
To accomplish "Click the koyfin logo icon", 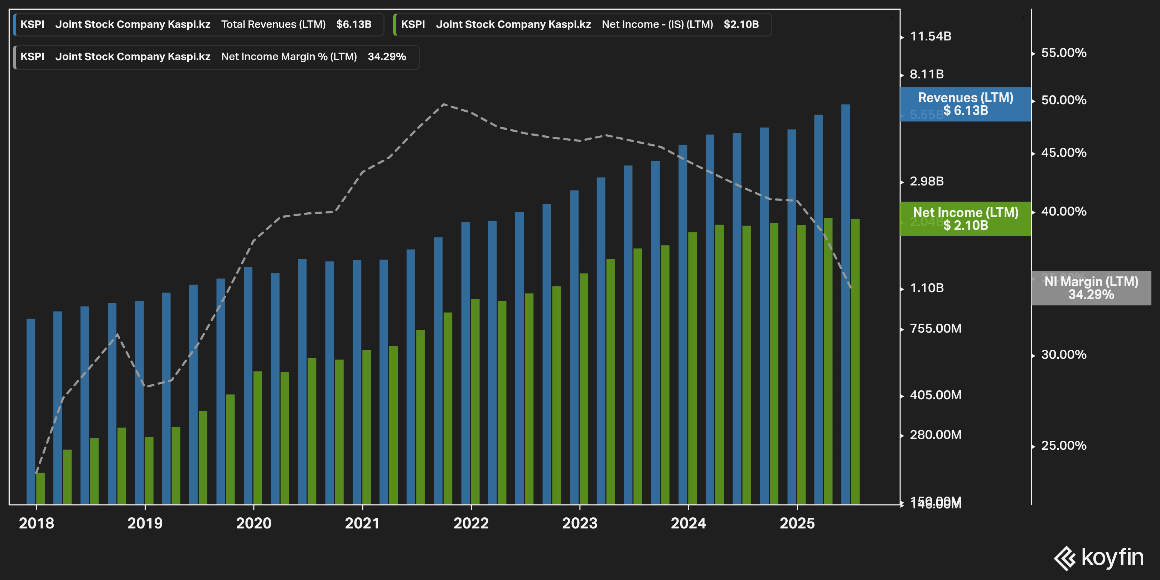I will tap(1064, 558).
